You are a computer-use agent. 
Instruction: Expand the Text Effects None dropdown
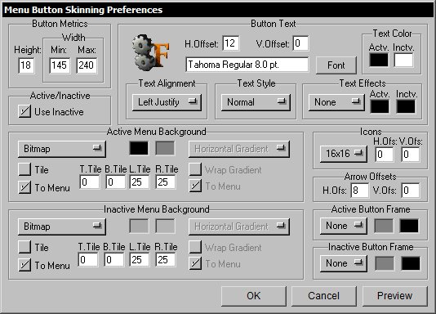(336, 102)
